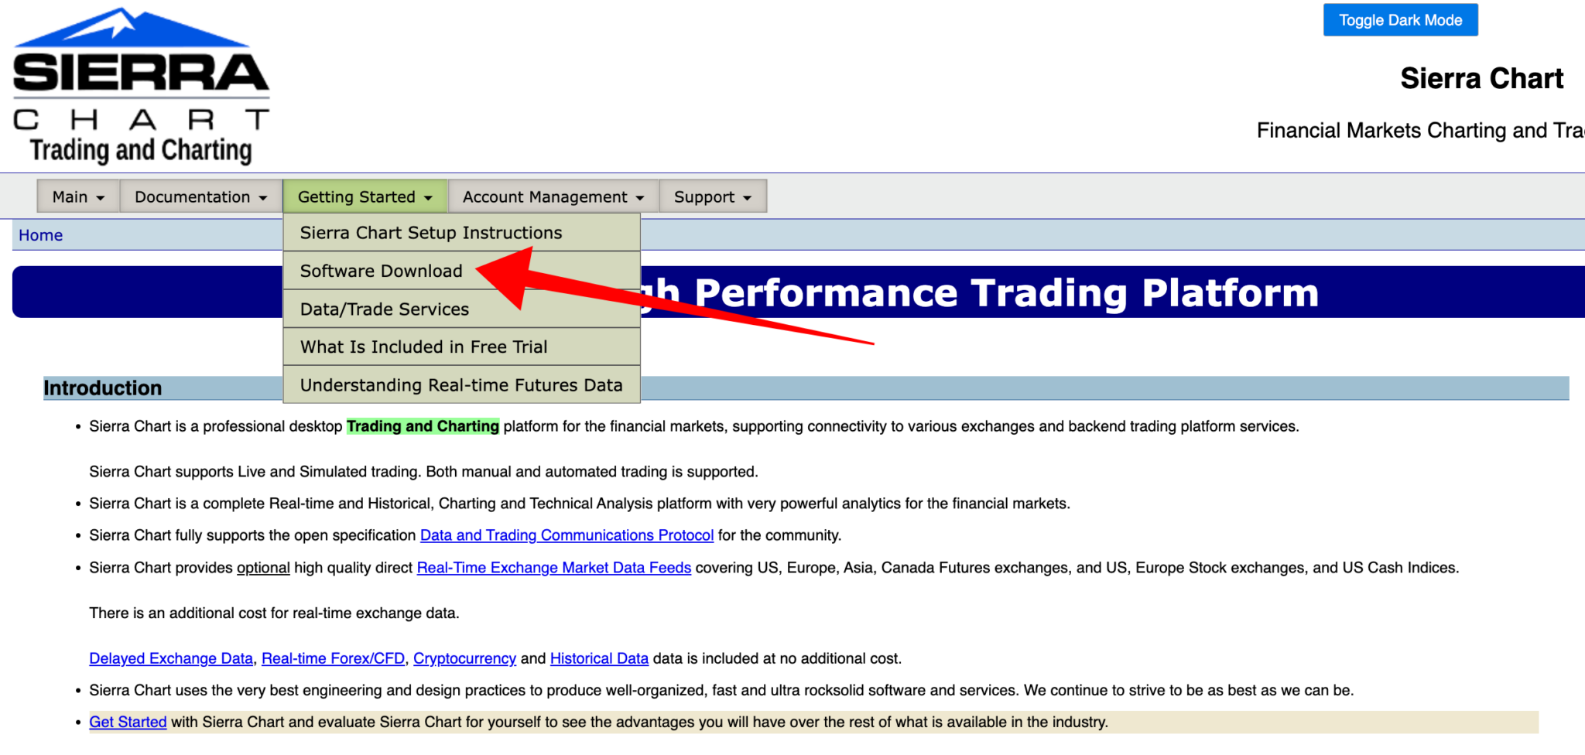Open the Account Management dropdown
The height and width of the screenshot is (755, 1585).
551,196
